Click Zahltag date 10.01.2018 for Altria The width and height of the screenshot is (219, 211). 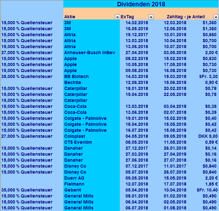coord(175,35)
